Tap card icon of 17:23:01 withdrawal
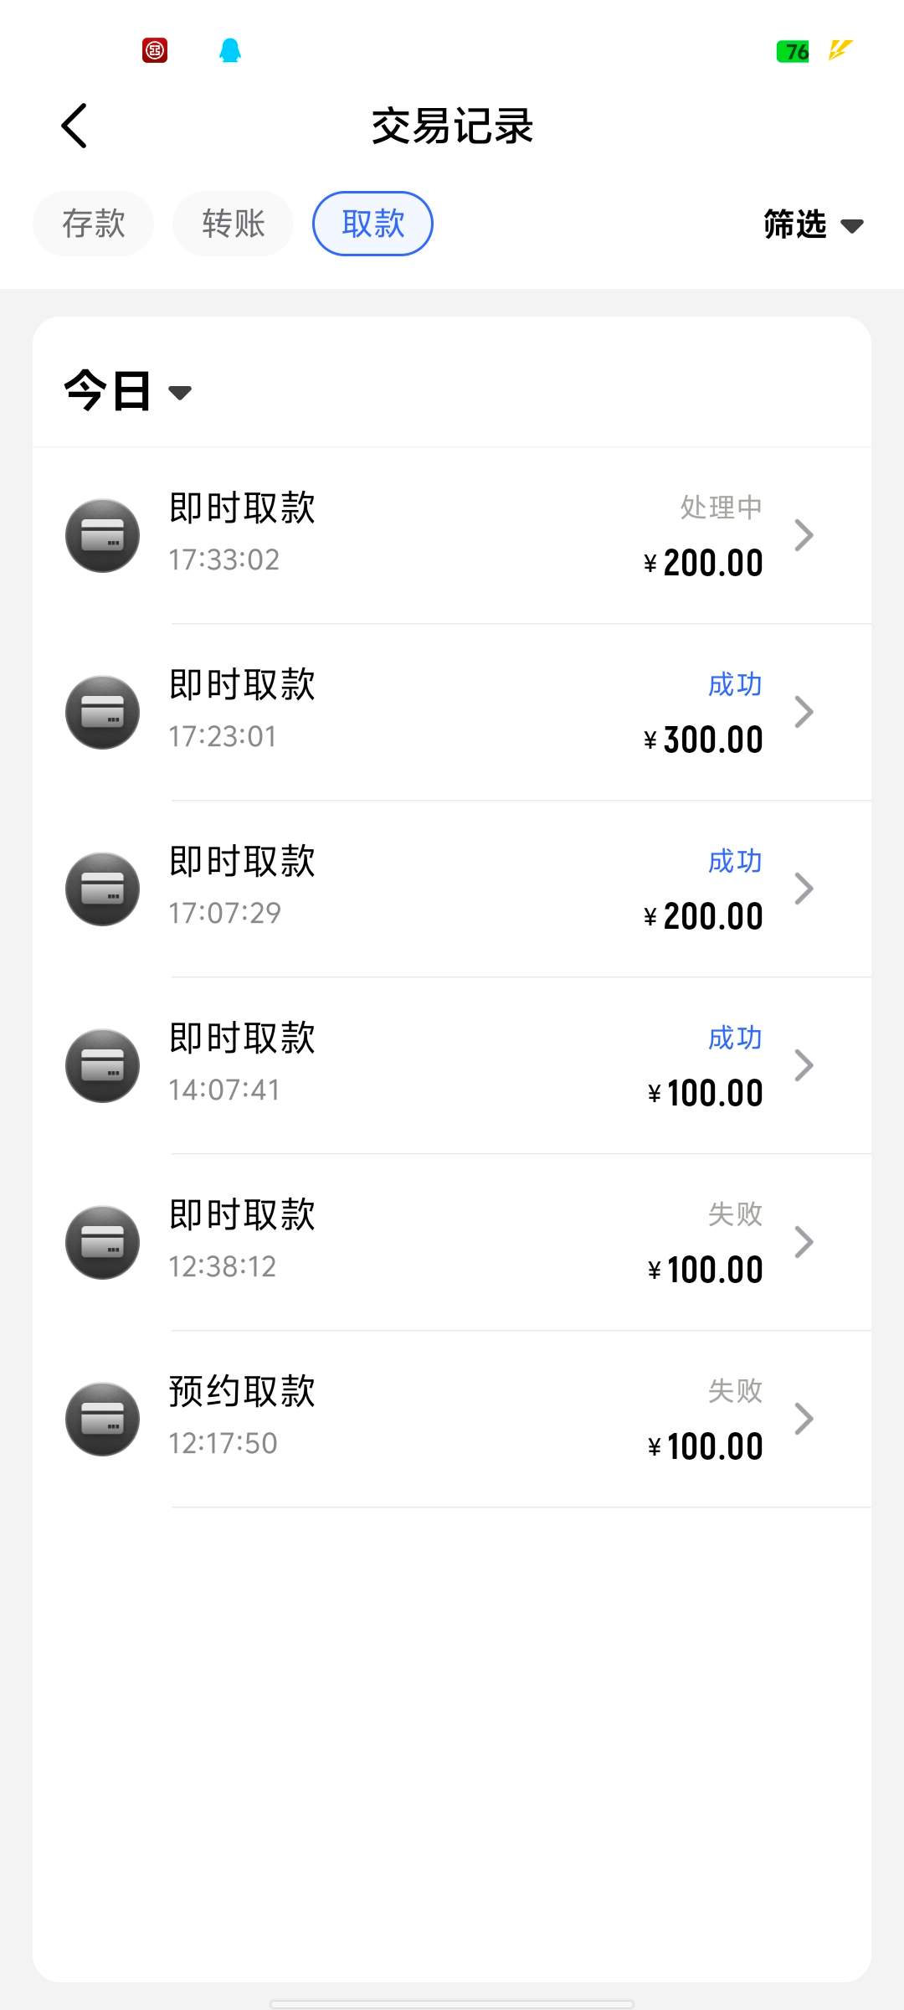904x2010 pixels. pos(102,713)
